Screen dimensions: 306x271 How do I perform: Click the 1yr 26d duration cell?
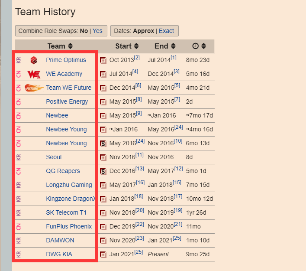pos(196,213)
